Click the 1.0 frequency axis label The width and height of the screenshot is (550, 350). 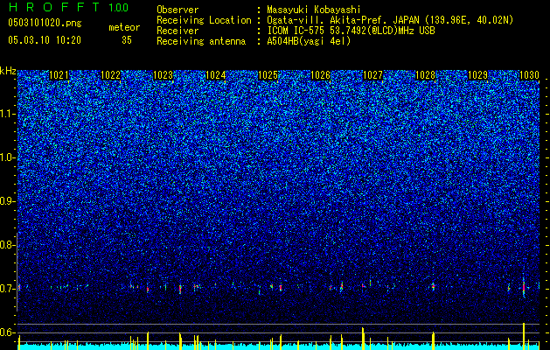point(7,157)
